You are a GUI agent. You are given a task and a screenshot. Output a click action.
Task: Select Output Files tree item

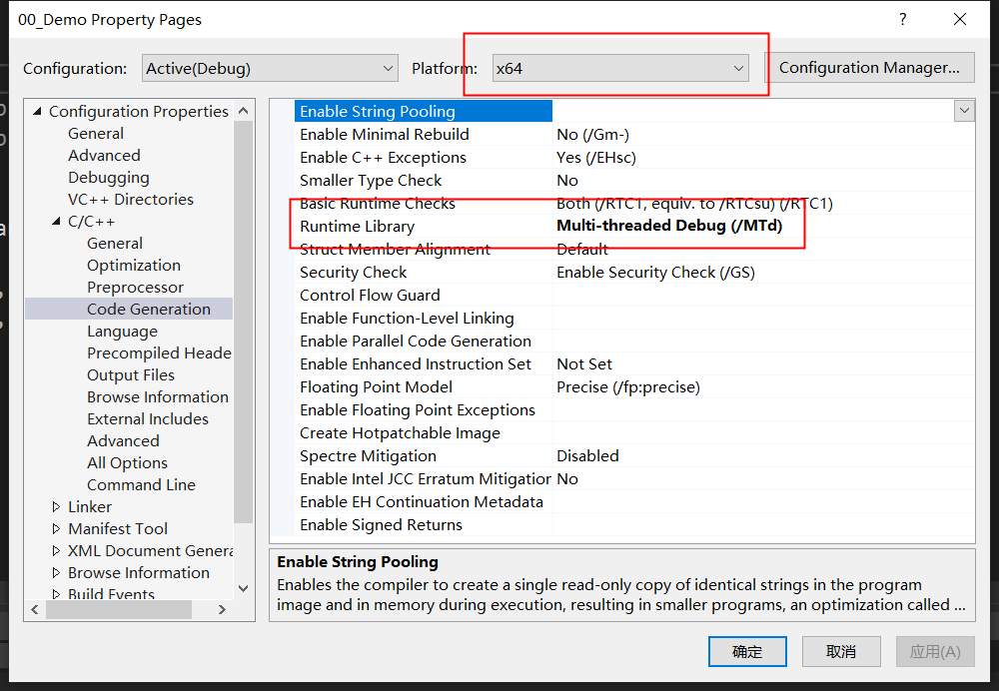(131, 375)
